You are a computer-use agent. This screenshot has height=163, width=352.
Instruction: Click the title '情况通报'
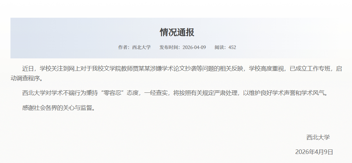pos(177,32)
